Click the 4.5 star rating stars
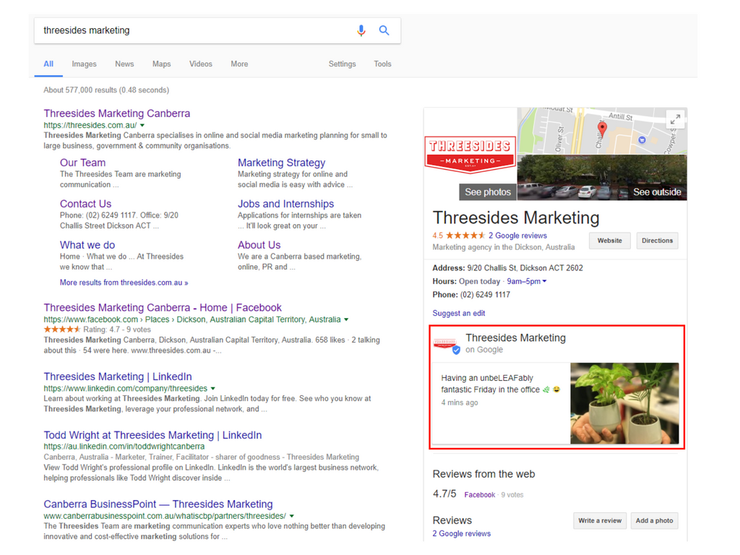This screenshot has height=555, width=740. click(x=469, y=235)
